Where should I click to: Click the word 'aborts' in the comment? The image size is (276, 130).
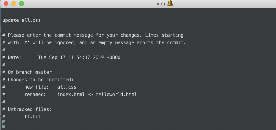click(x=145, y=43)
